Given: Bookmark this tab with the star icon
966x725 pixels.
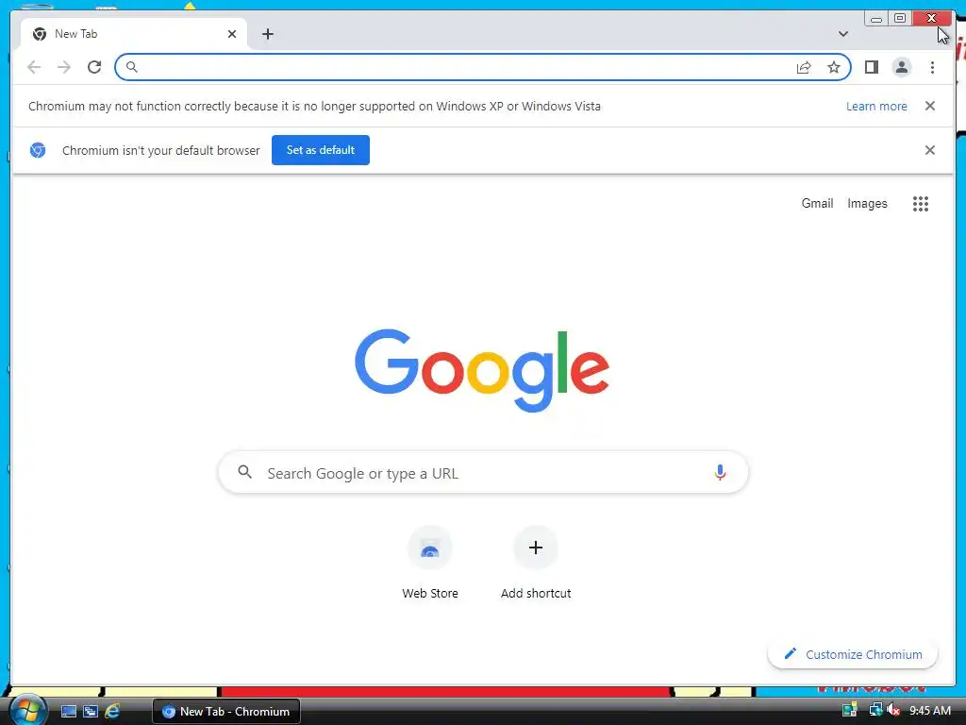Looking at the screenshot, I should tap(834, 67).
